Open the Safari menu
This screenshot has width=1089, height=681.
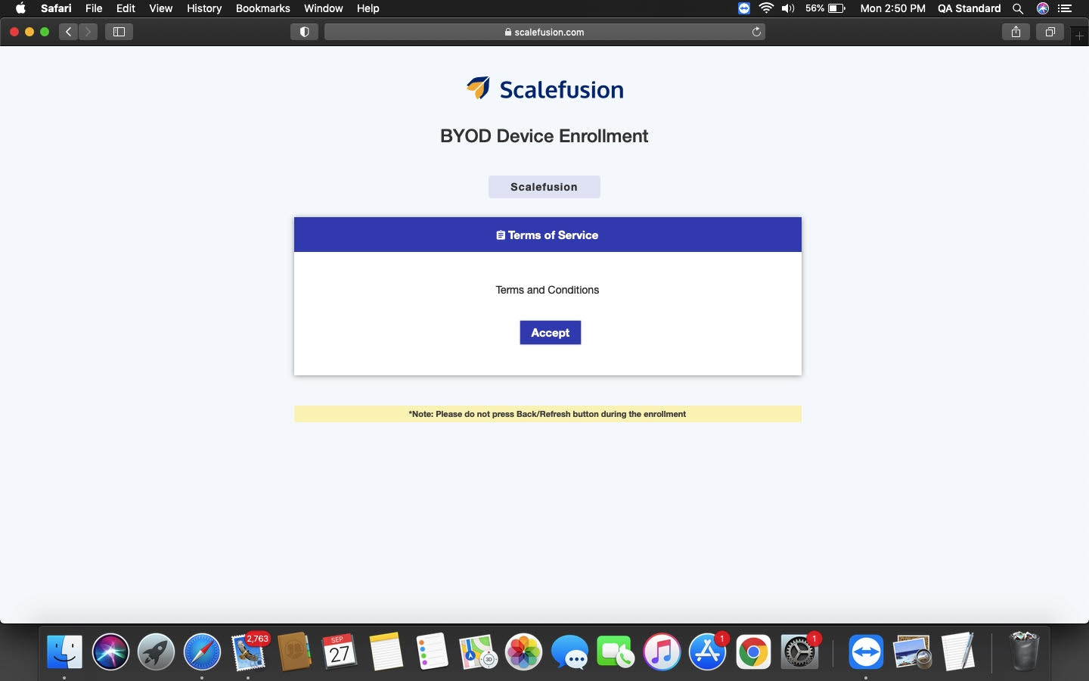click(x=56, y=8)
